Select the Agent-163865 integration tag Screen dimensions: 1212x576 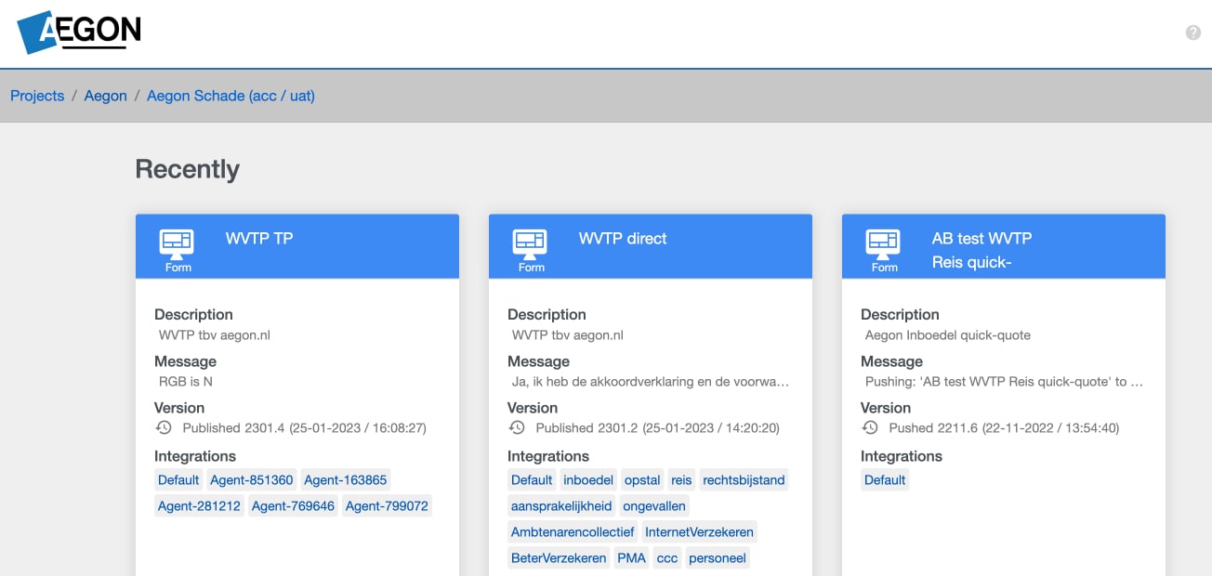coord(345,480)
